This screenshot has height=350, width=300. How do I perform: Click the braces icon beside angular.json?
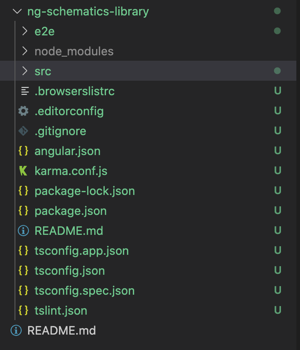[24, 151]
